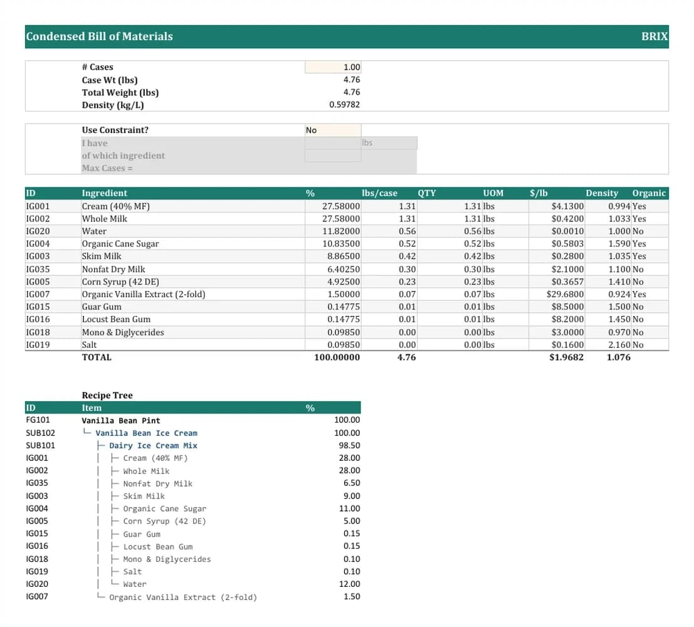Viewport: 694px width, 627px height.
Task: Select 'Whole Milk' in recipe tree
Action: (146, 471)
